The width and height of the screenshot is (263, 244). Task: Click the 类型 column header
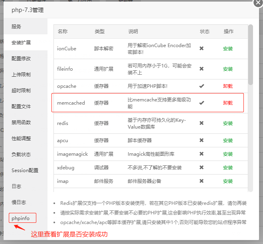(99, 32)
